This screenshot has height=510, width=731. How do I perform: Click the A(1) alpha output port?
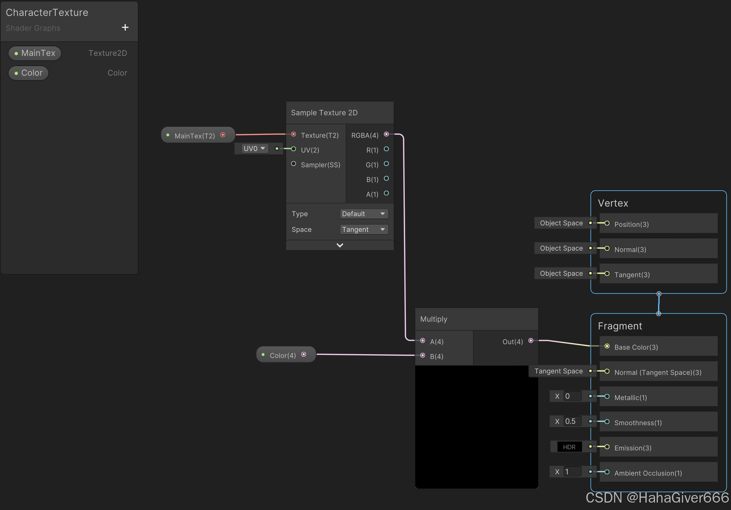coord(386,193)
